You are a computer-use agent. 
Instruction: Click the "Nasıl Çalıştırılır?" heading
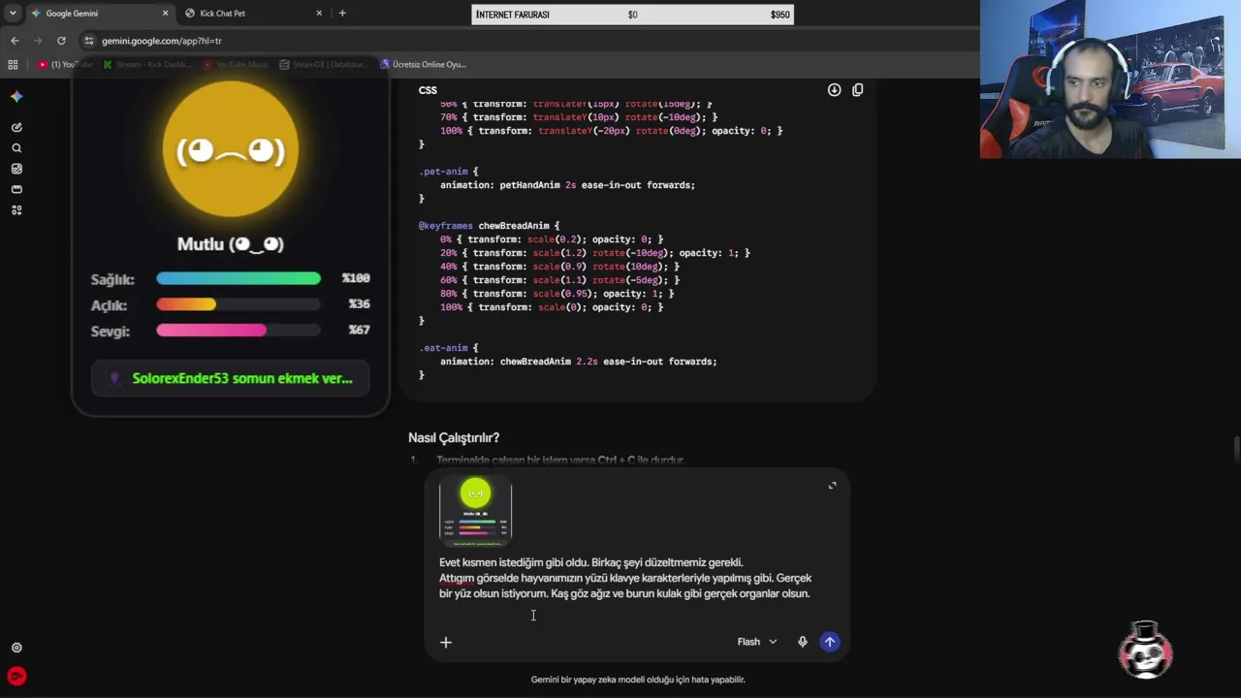[454, 438]
